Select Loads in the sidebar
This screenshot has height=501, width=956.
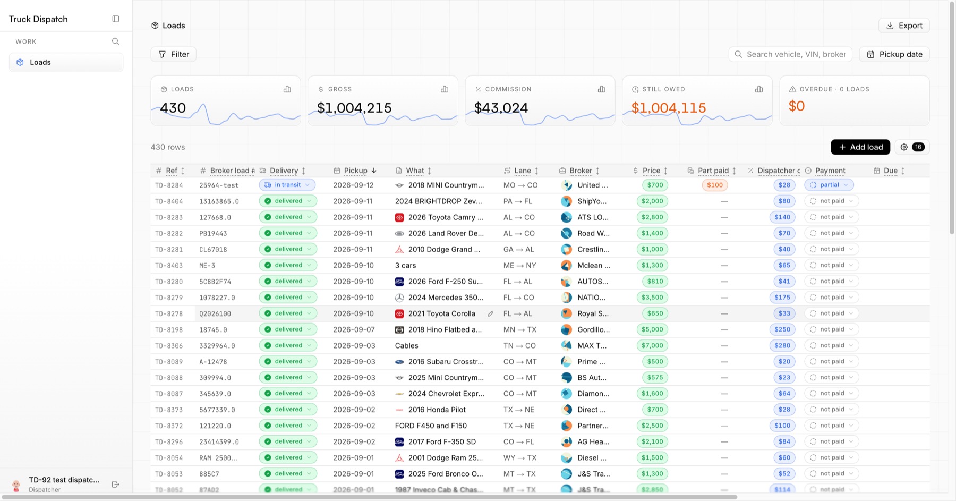(x=66, y=62)
